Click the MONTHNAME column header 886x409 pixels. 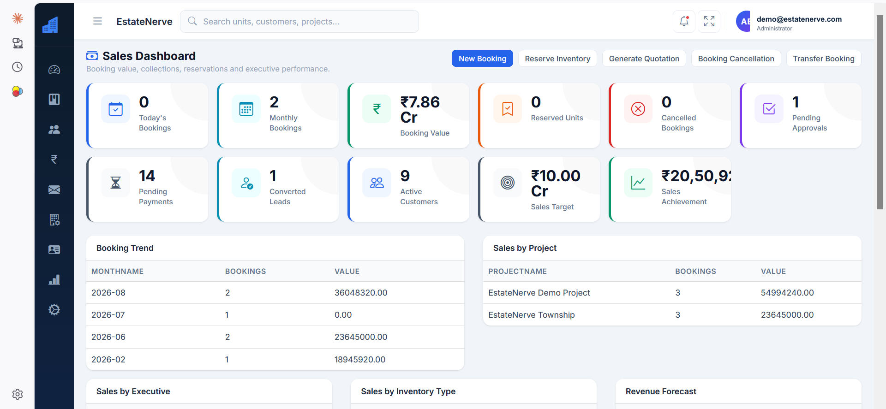pos(117,272)
